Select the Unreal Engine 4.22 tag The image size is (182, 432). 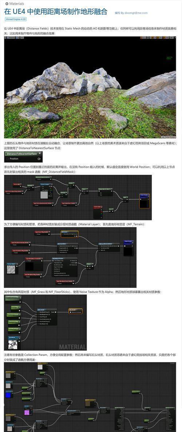point(16,19)
